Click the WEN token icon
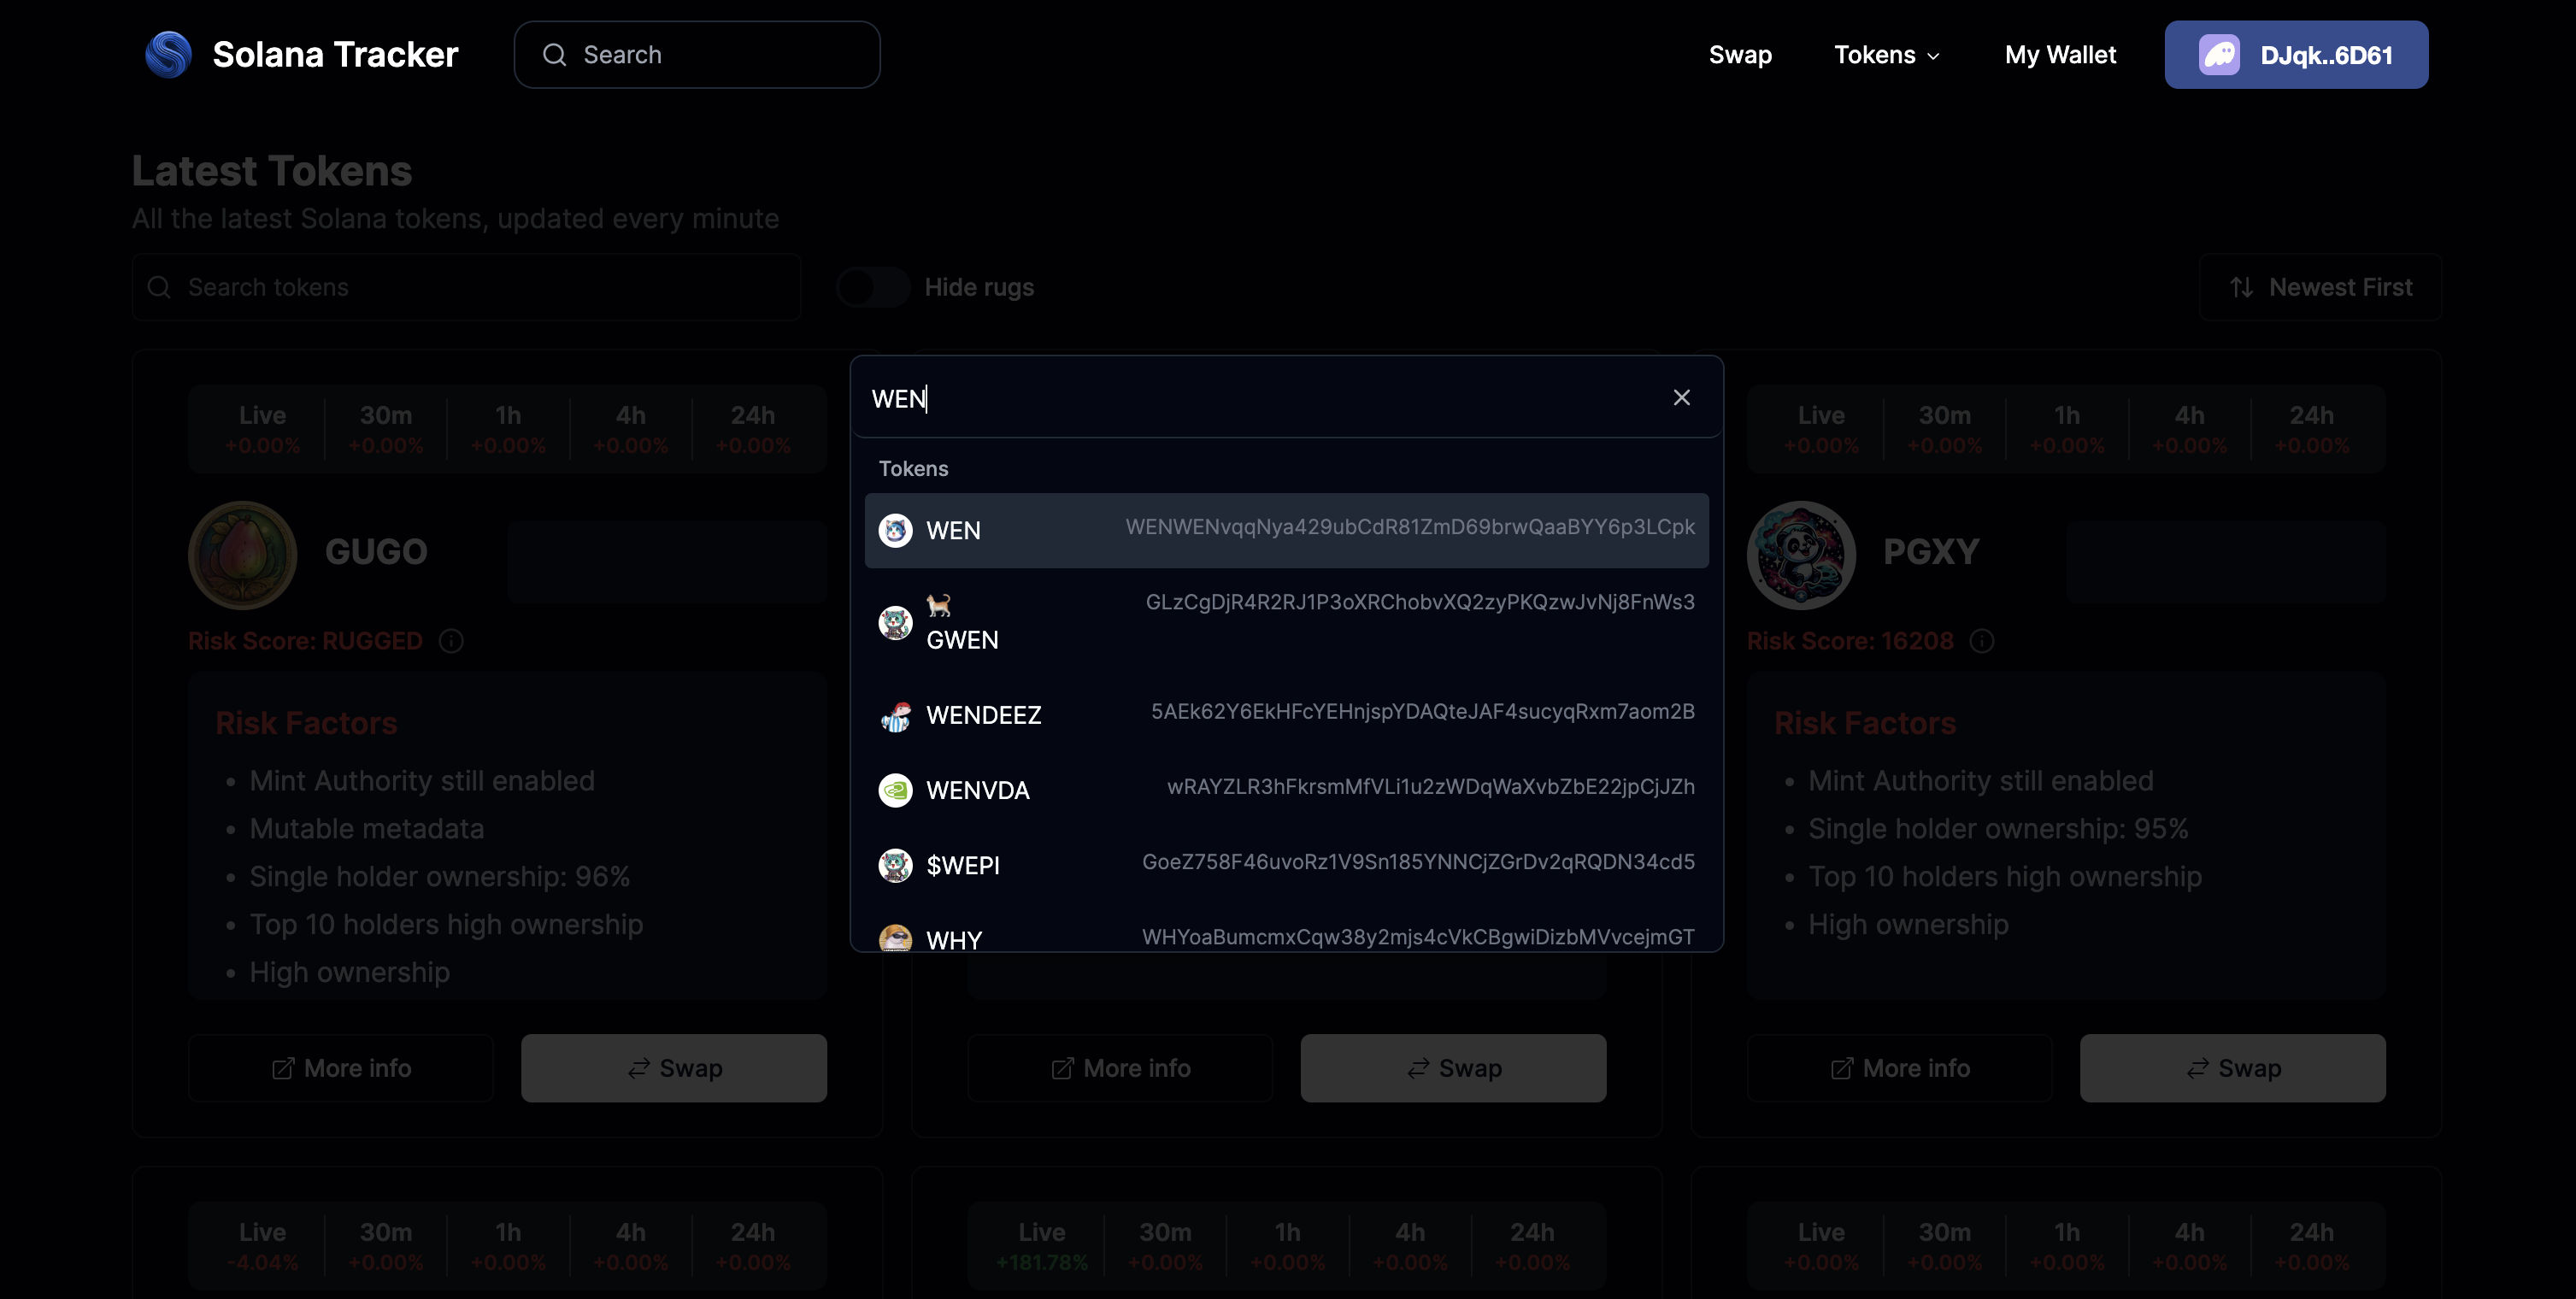2576x1299 pixels. [x=895, y=530]
